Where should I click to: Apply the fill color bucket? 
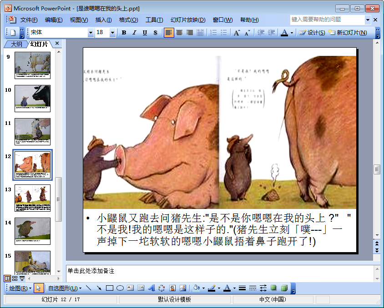[x=197, y=288]
